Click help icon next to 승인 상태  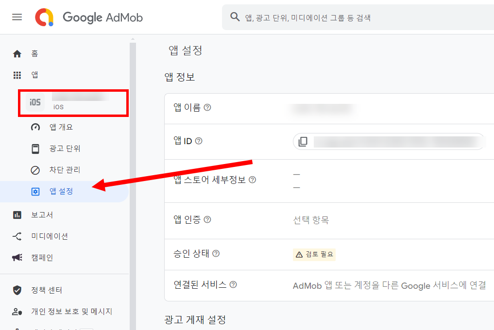coord(216,253)
